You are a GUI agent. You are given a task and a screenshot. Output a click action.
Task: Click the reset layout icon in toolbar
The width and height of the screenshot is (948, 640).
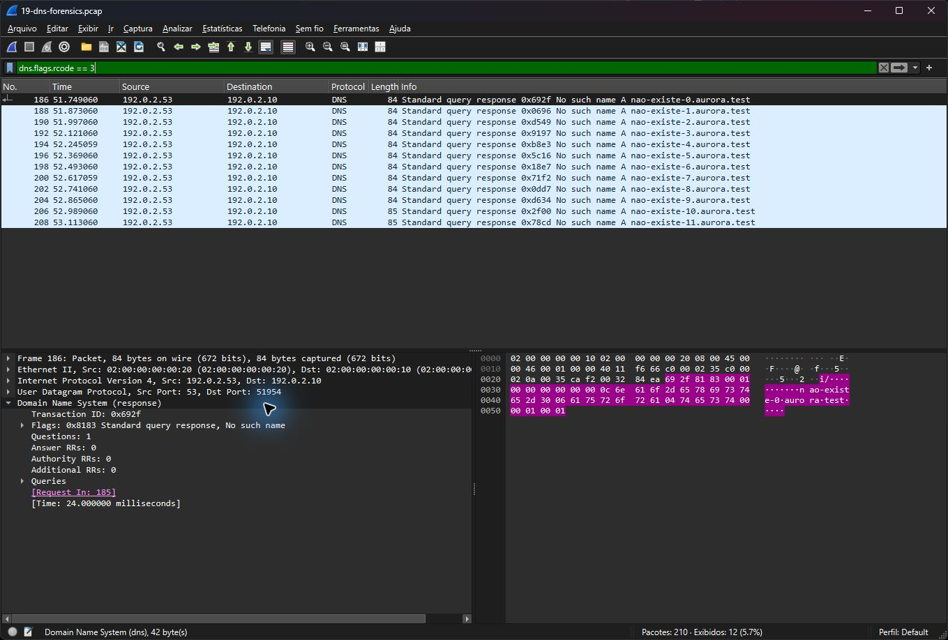click(380, 47)
